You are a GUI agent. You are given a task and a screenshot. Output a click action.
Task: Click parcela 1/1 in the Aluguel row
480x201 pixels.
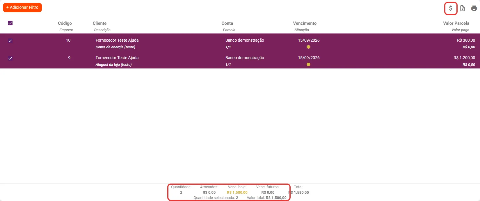[x=228, y=65]
